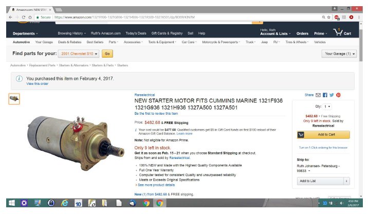This screenshot has height=214, width=368.
Task: Share via the Twitter icon
Action: [332, 95]
